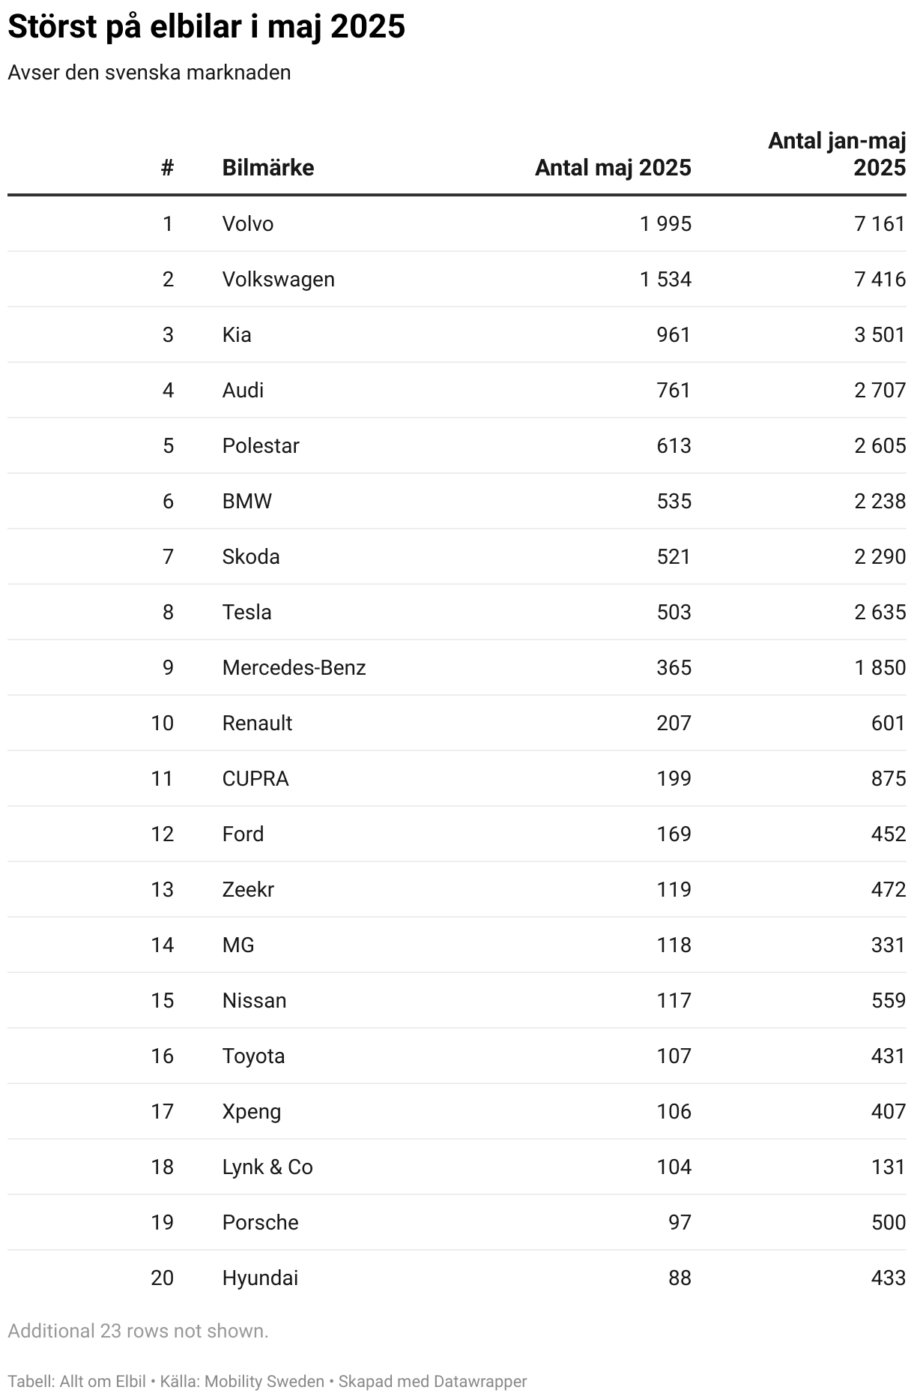Select the Polestar row
This screenshot has width=914, height=1399.
pyautogui.click(x=457, y=445)
